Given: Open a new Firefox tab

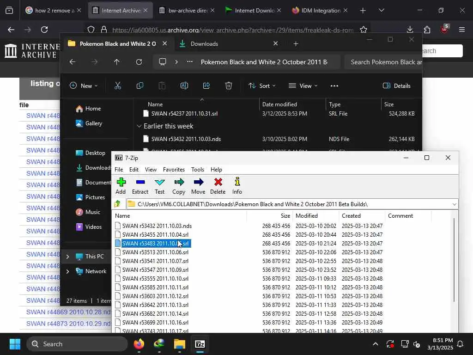Looking at the screenshot, I should point(363,10).
